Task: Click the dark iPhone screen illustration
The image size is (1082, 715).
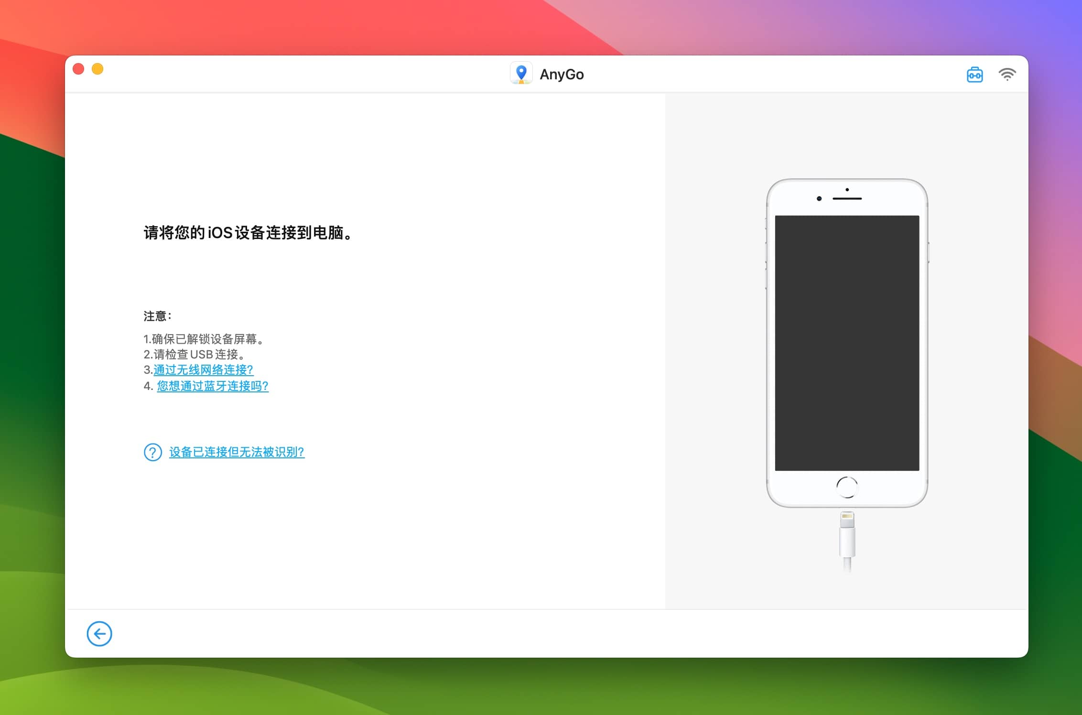Action: coord(847,343)
